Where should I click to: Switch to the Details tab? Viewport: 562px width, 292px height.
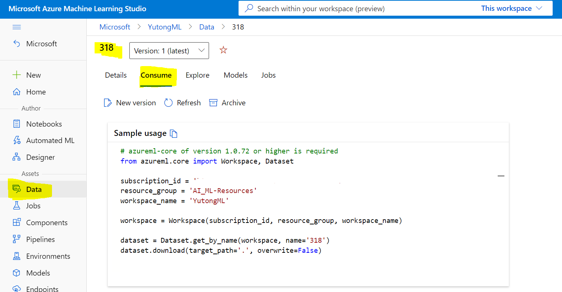[x=116, y=75]
